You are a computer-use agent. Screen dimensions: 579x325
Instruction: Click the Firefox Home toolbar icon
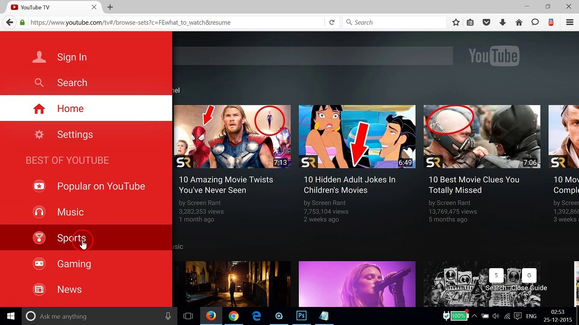coord(519,22)
